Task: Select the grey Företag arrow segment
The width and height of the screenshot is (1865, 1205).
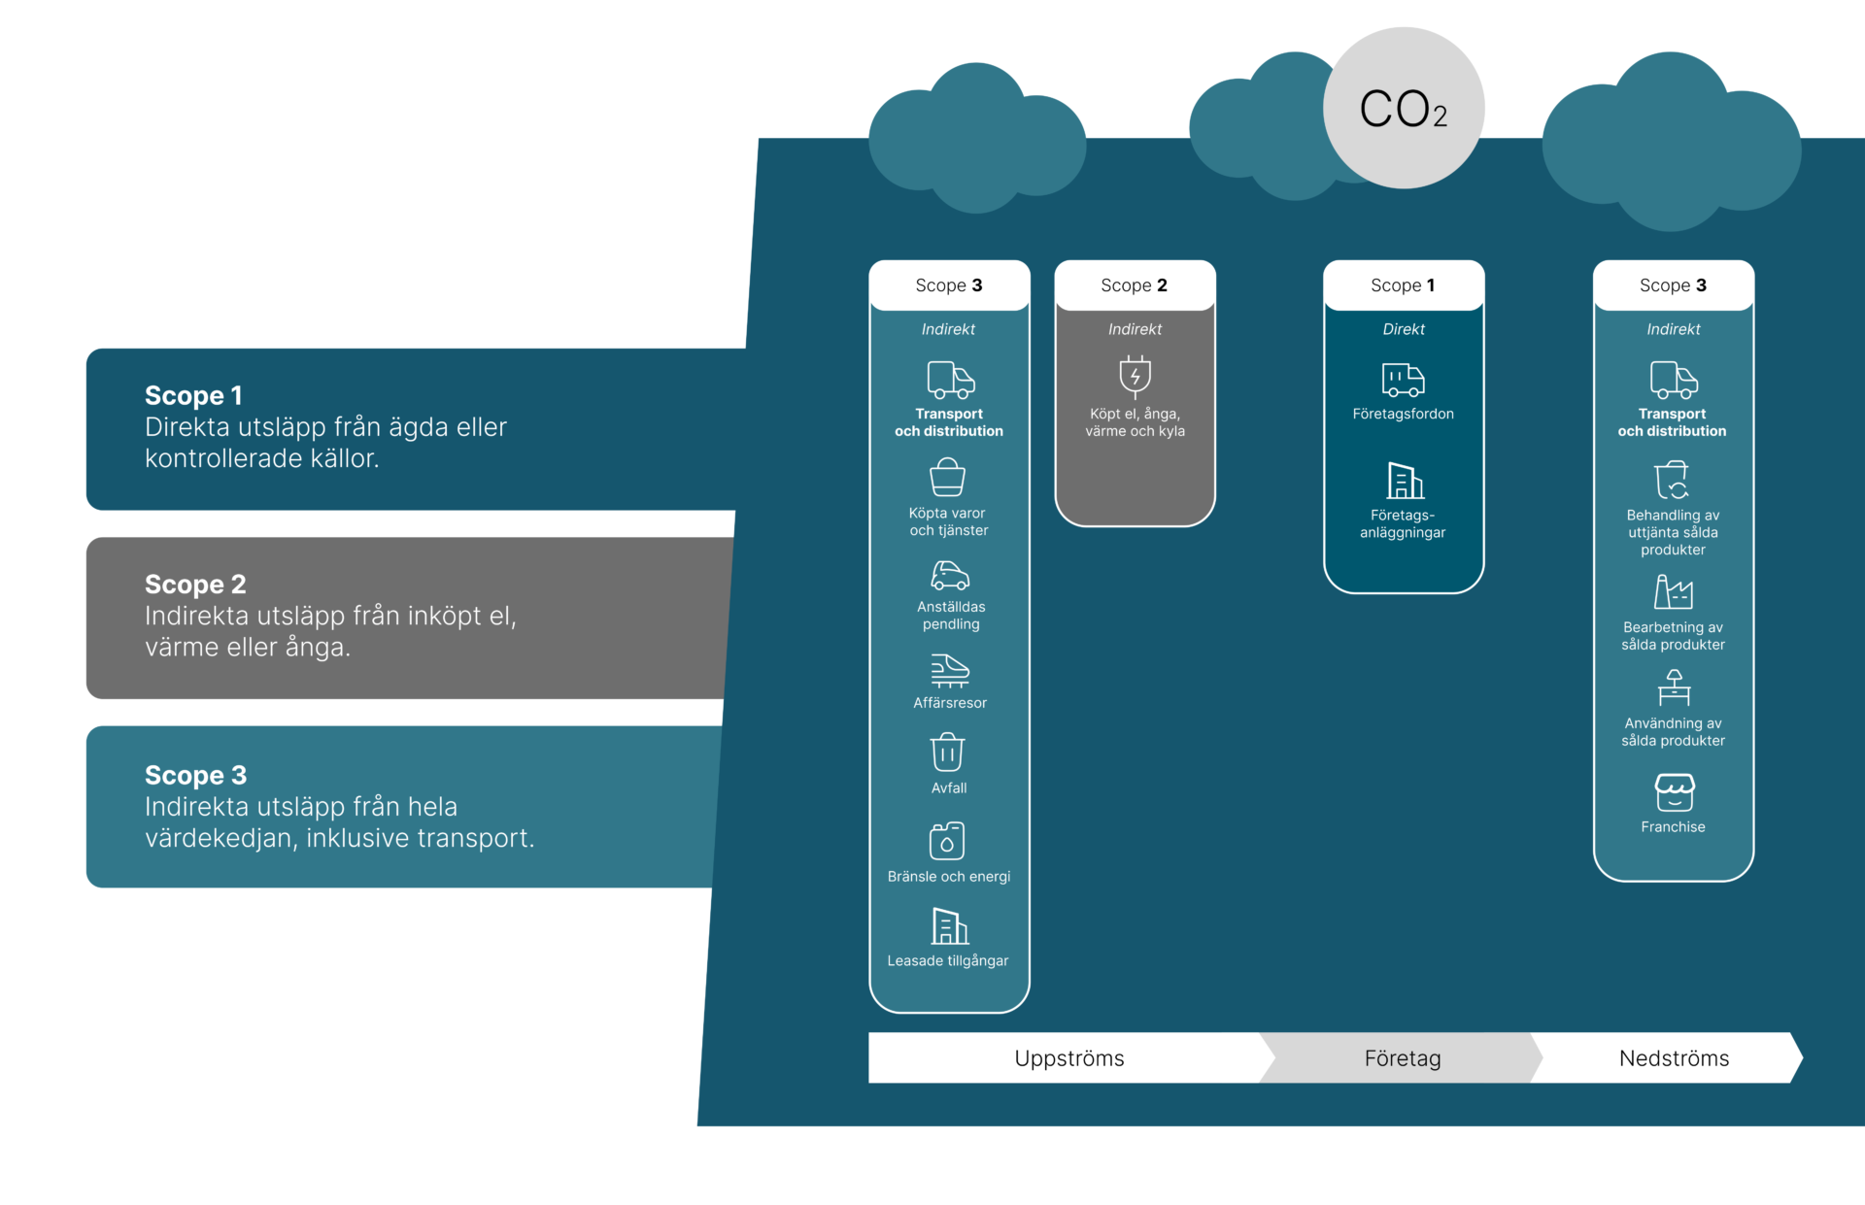Action: point(1402,1058)
